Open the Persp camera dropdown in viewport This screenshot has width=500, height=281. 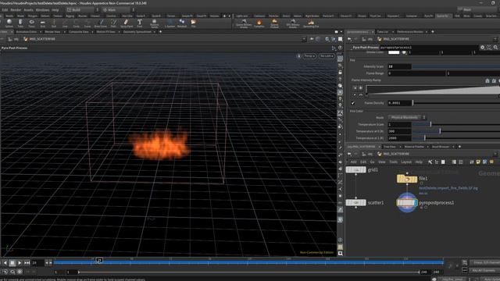309,55
